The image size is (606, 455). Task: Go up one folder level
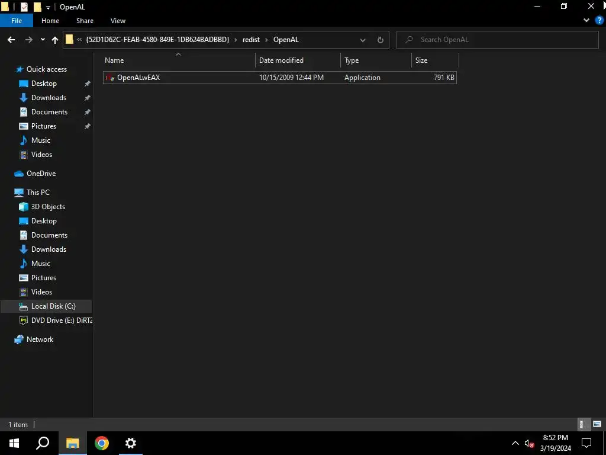(x=55, y=40)
